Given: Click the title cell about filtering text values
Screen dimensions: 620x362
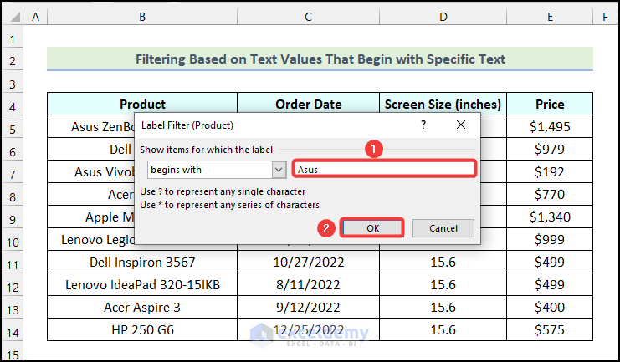Looking at the screenshot, I should click(x=320, y=59).
